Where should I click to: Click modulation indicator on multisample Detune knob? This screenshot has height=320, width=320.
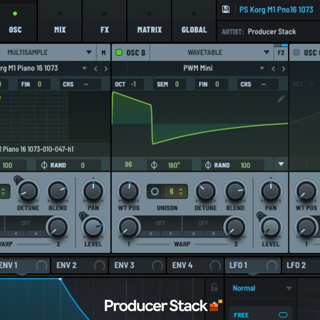point(17,179)
